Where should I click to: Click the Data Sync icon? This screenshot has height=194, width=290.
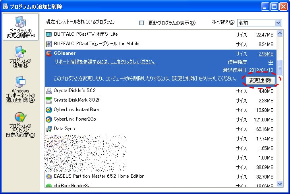tap(48, 129)
